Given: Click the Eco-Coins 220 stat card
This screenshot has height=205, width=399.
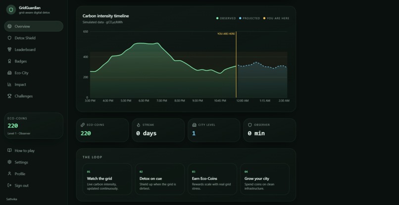Looking at the screenshot, I should [x=102, y=130].
